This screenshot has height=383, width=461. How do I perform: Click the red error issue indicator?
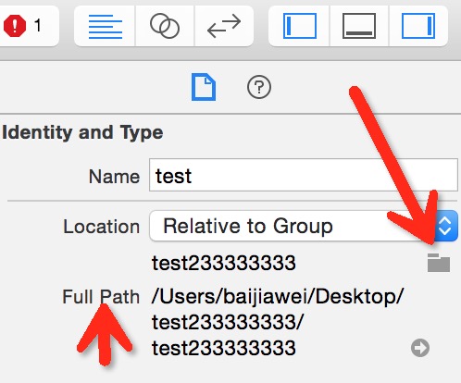coord(15,26)
